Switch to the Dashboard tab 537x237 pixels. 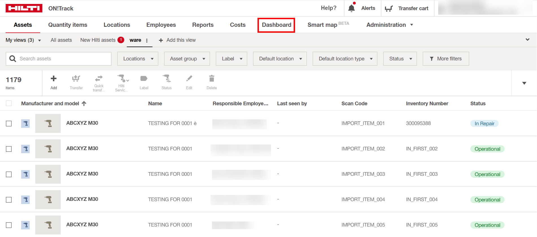(276, 25)
